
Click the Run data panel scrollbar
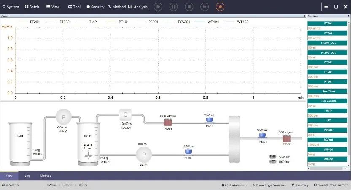click(x=348, y=93)
